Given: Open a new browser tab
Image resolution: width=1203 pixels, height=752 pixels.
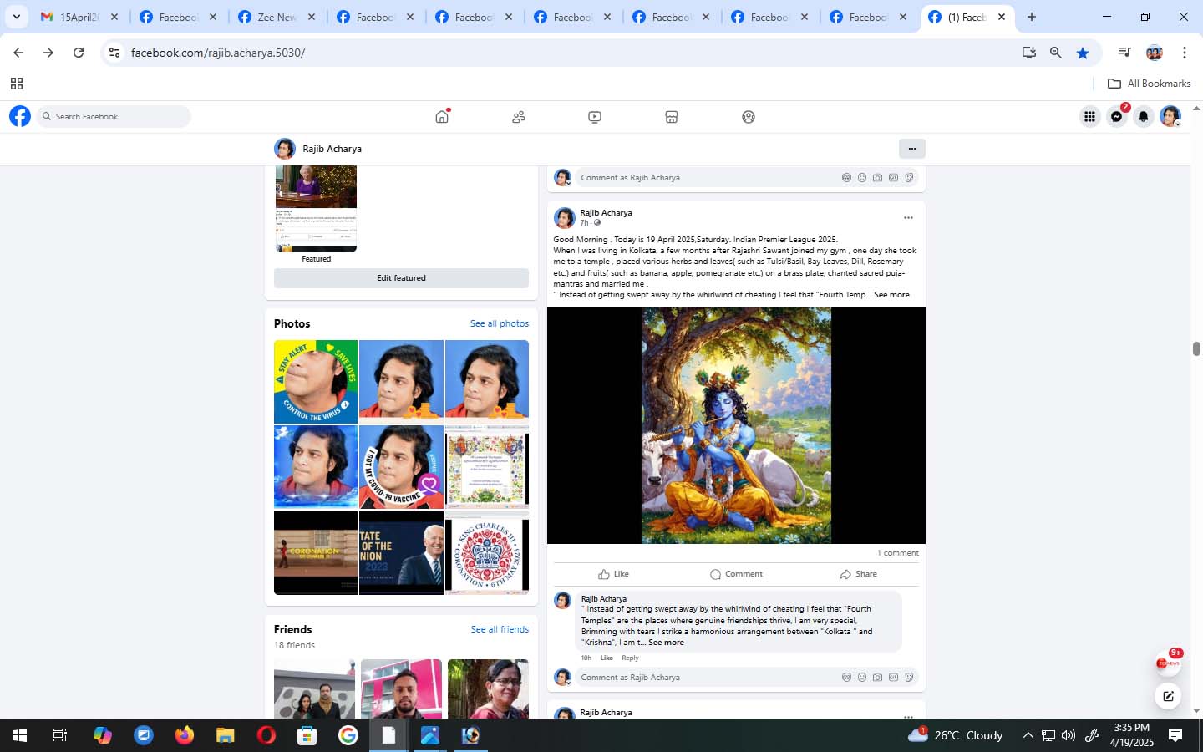Looking at the screenshot, I should coord(1032,17).
